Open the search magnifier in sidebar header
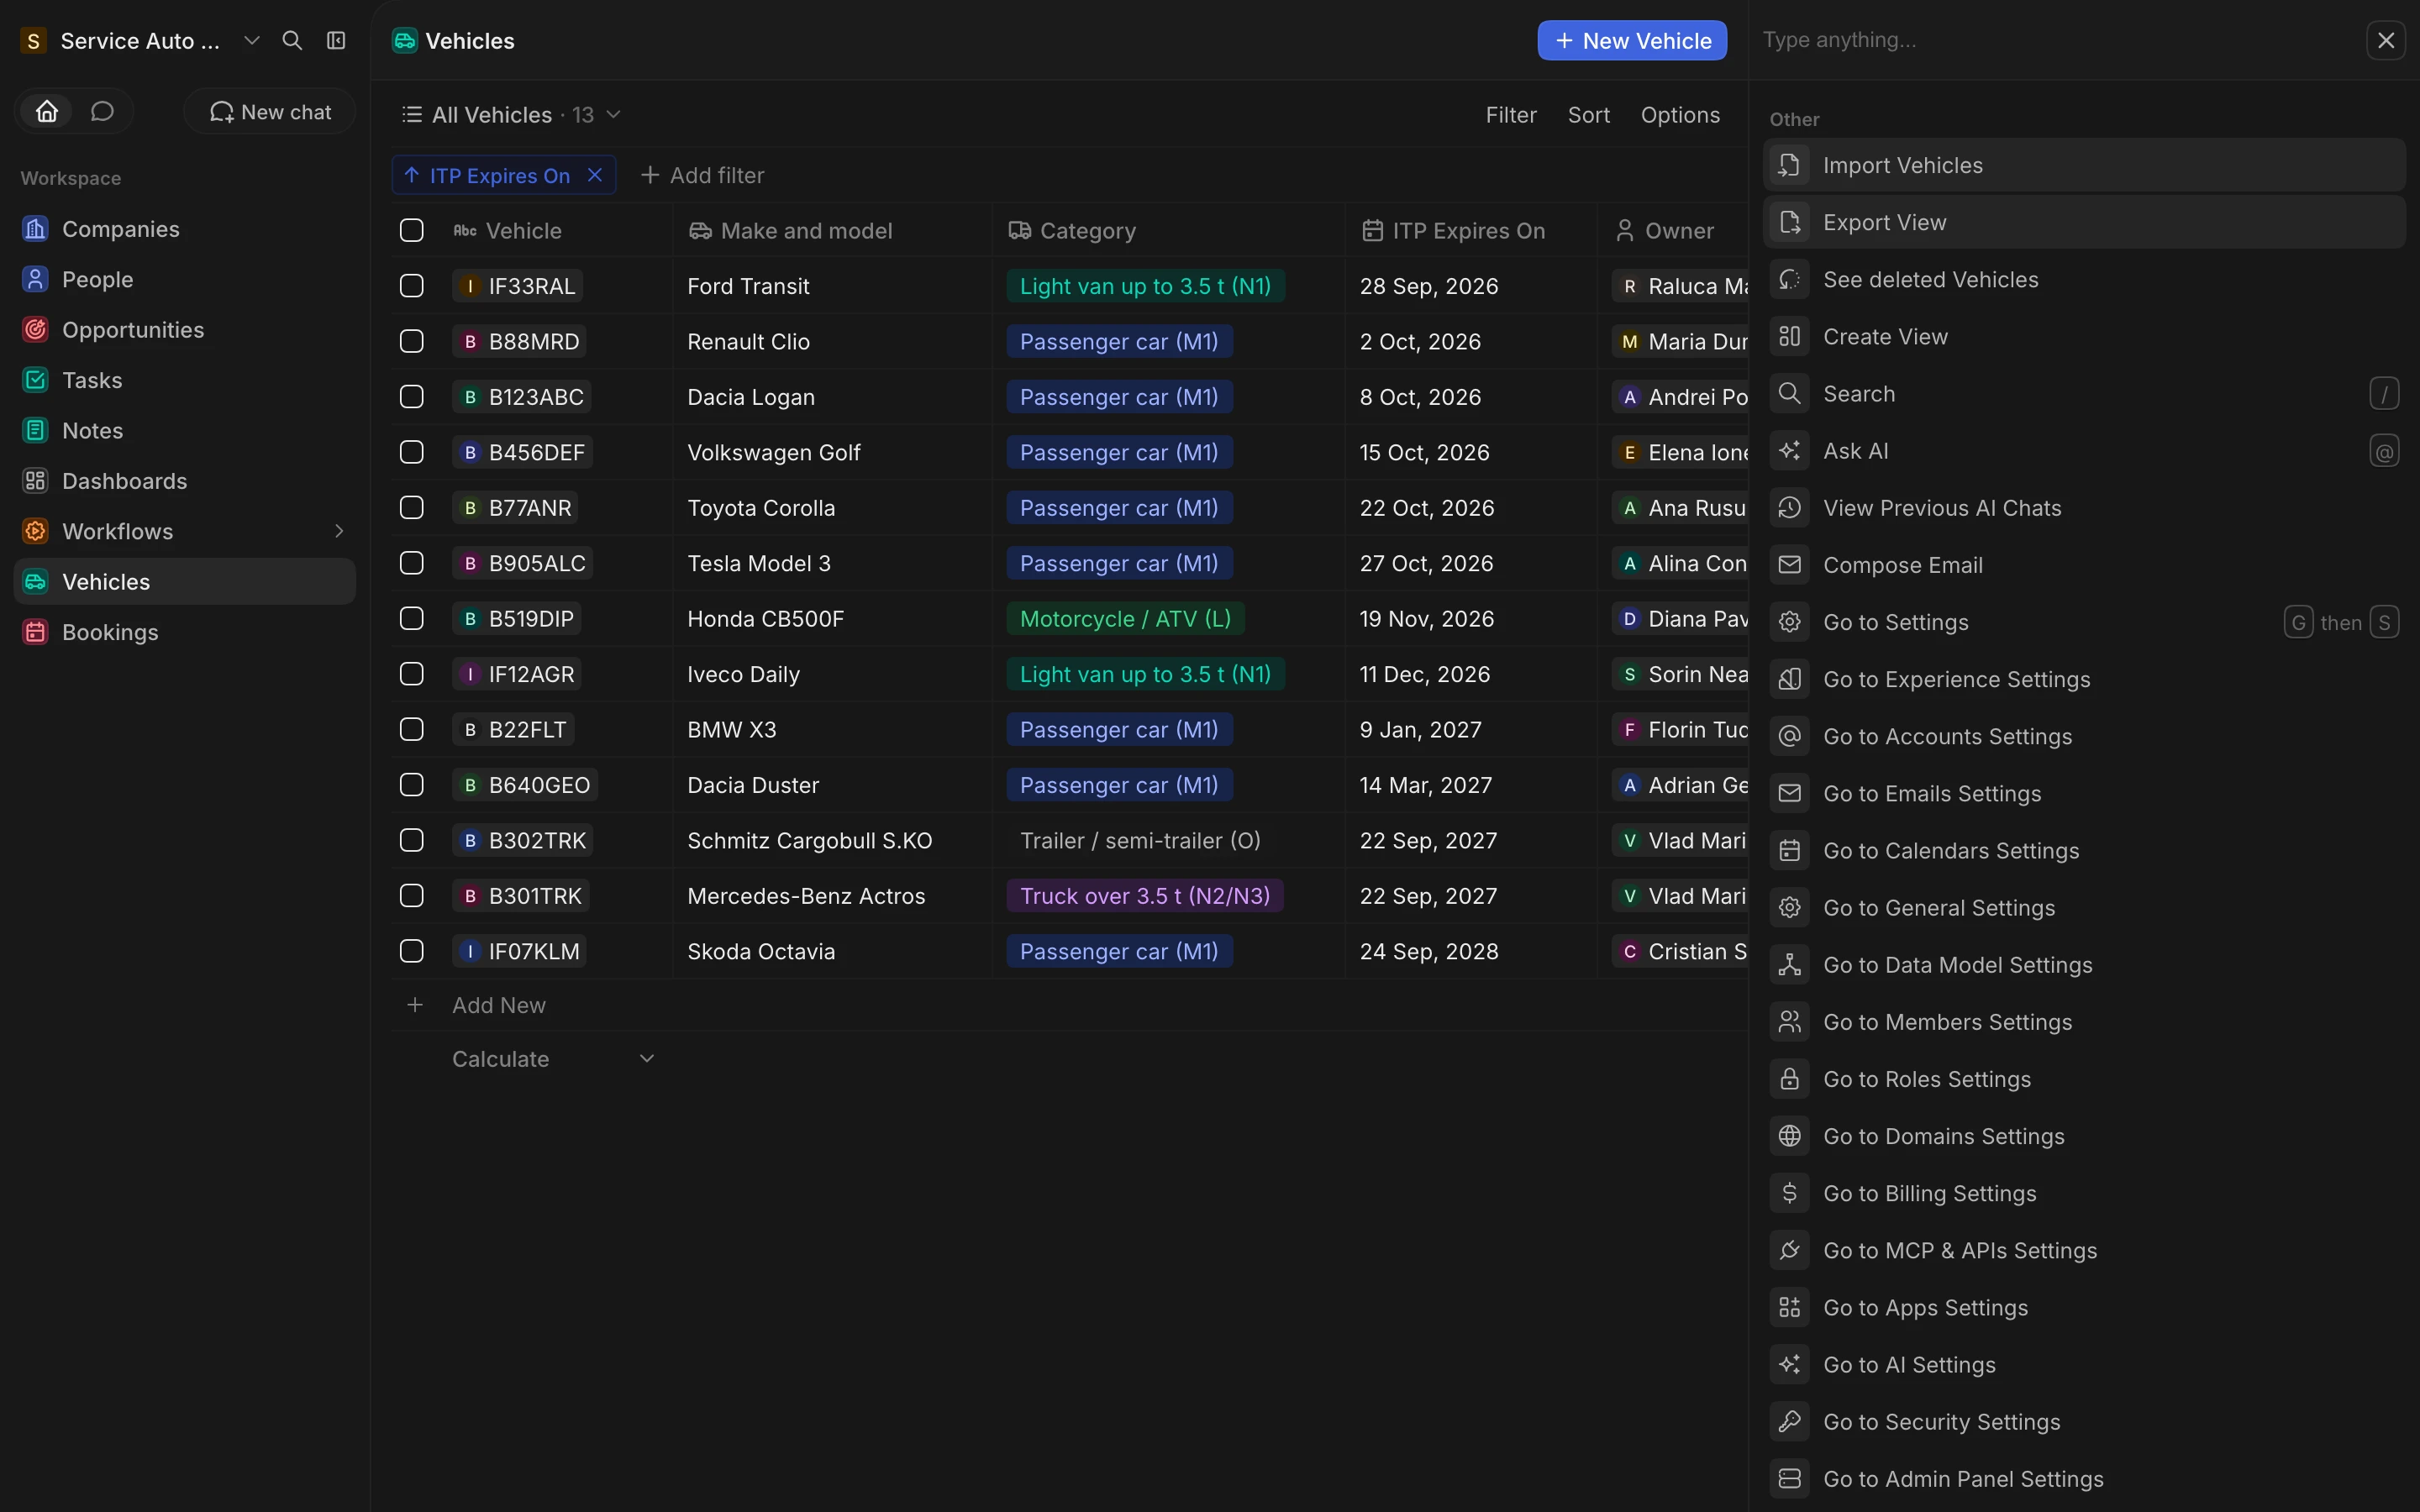Viewport: 2420px width, 1512px height. coord(292,41)
